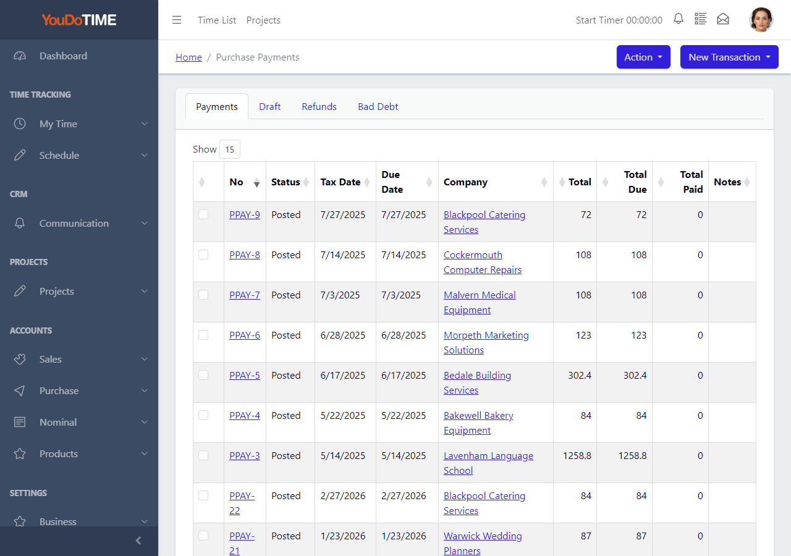Sort by the Total Paid column arrows
791x556 pixels.
[661, 182]
